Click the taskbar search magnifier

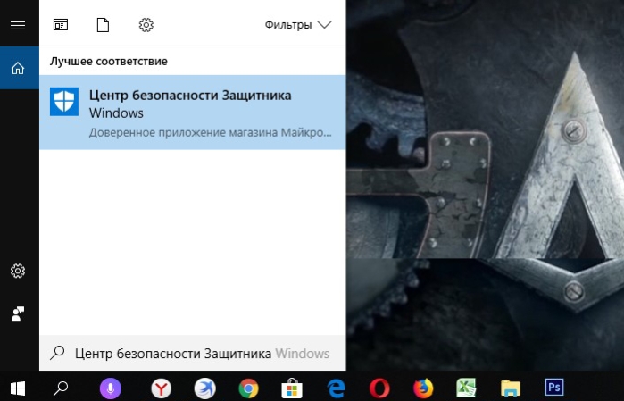61,388
